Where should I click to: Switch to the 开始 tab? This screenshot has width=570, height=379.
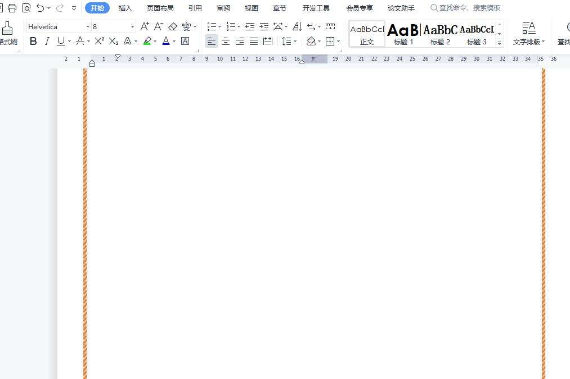click(97, 8)
